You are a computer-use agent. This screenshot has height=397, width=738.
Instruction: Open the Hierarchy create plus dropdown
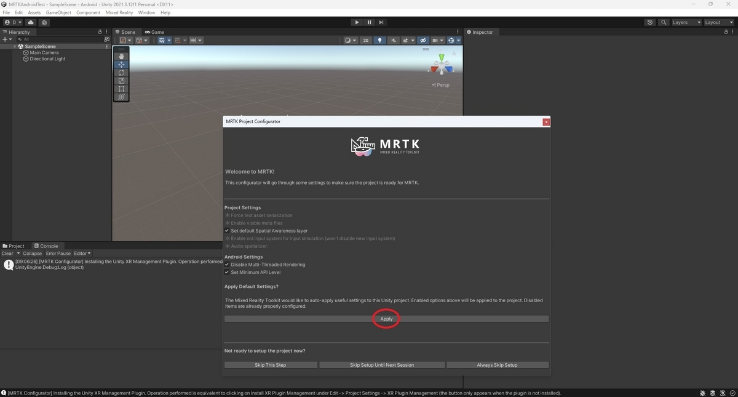[x=8, y=39]
